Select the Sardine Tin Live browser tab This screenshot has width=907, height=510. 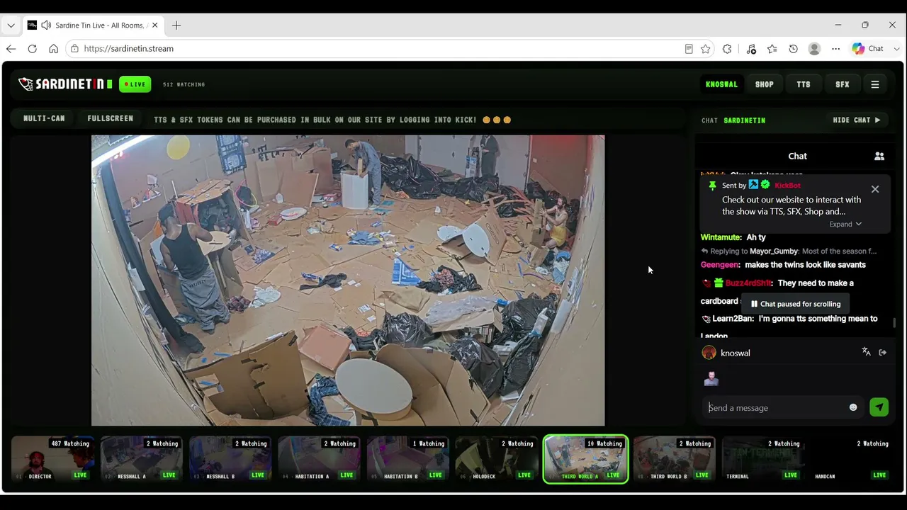[x=94, y=25]
